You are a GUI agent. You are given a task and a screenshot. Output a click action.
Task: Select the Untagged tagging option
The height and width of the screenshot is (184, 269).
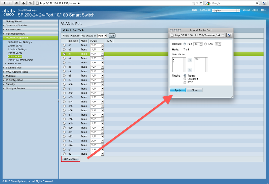point(185,79)
